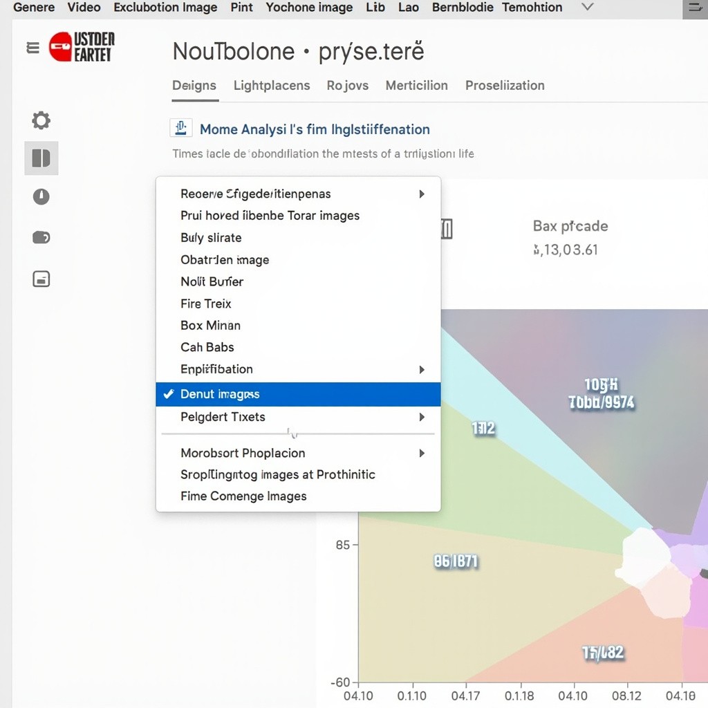Open the settings gear in sidebar
Viewport: 708px width, 708px height.
point(41,121)
